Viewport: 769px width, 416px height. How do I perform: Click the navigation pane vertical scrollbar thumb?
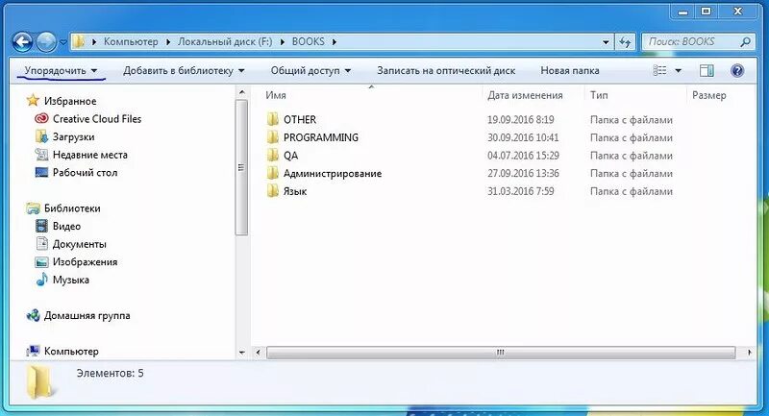[x=242, y=167]
